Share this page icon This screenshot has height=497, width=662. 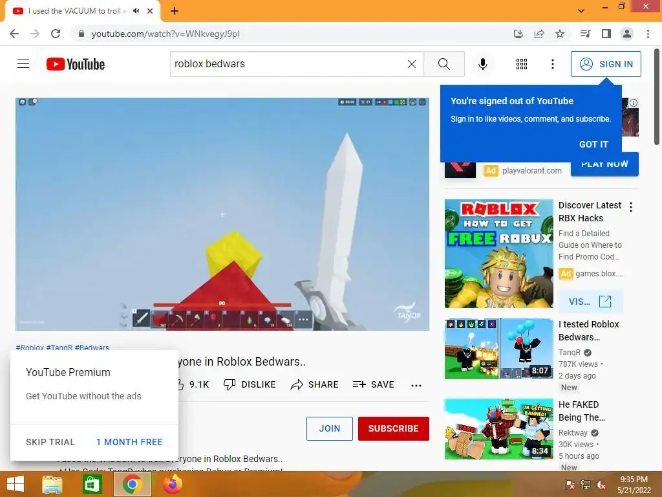(539, 34)
